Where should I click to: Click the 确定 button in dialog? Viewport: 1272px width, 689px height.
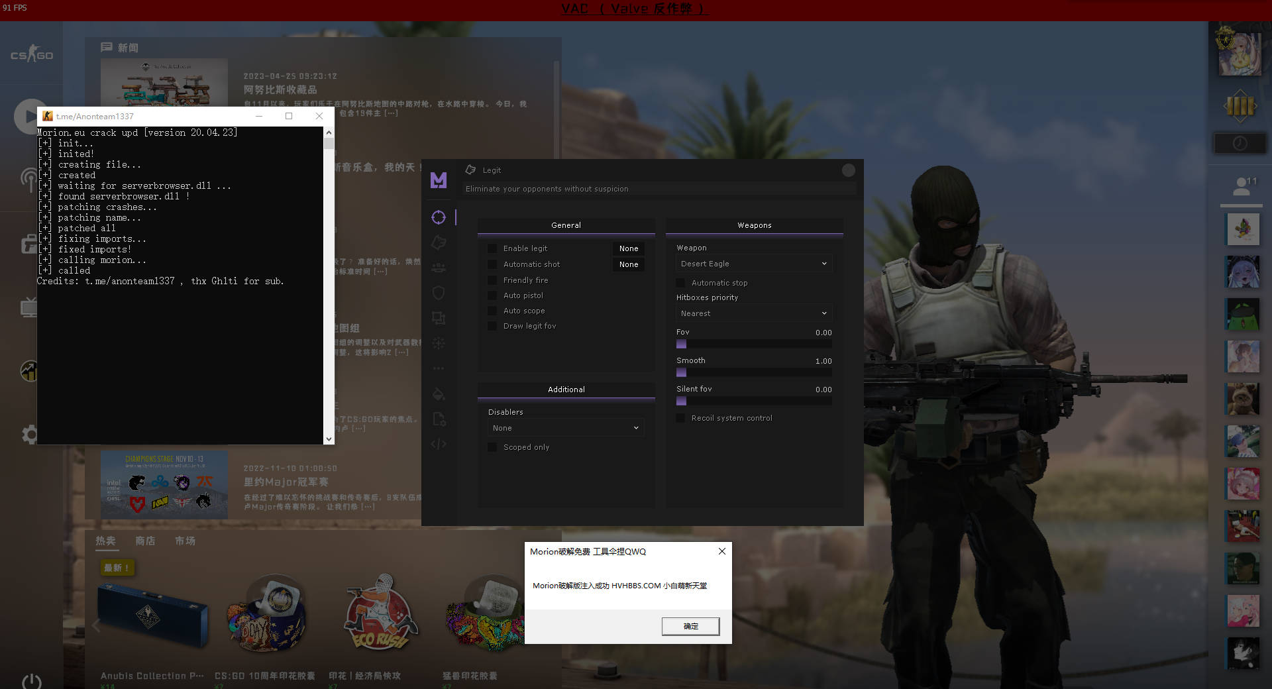pyautogui.click(x=690, y=626)
